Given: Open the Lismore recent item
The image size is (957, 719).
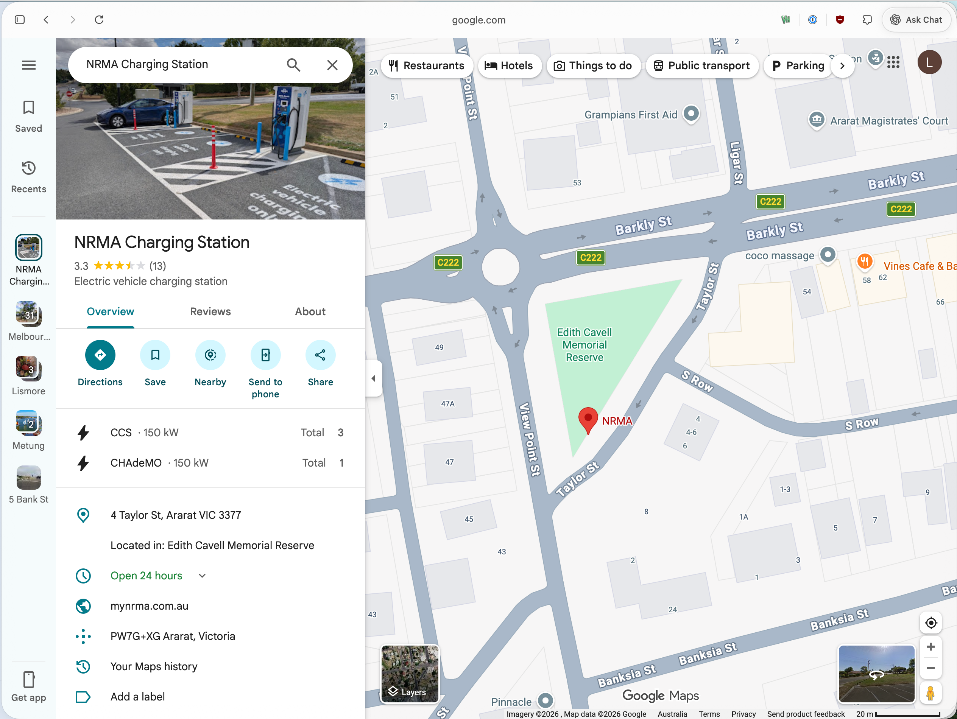Looking at the screenshot, I should (28, 375).
